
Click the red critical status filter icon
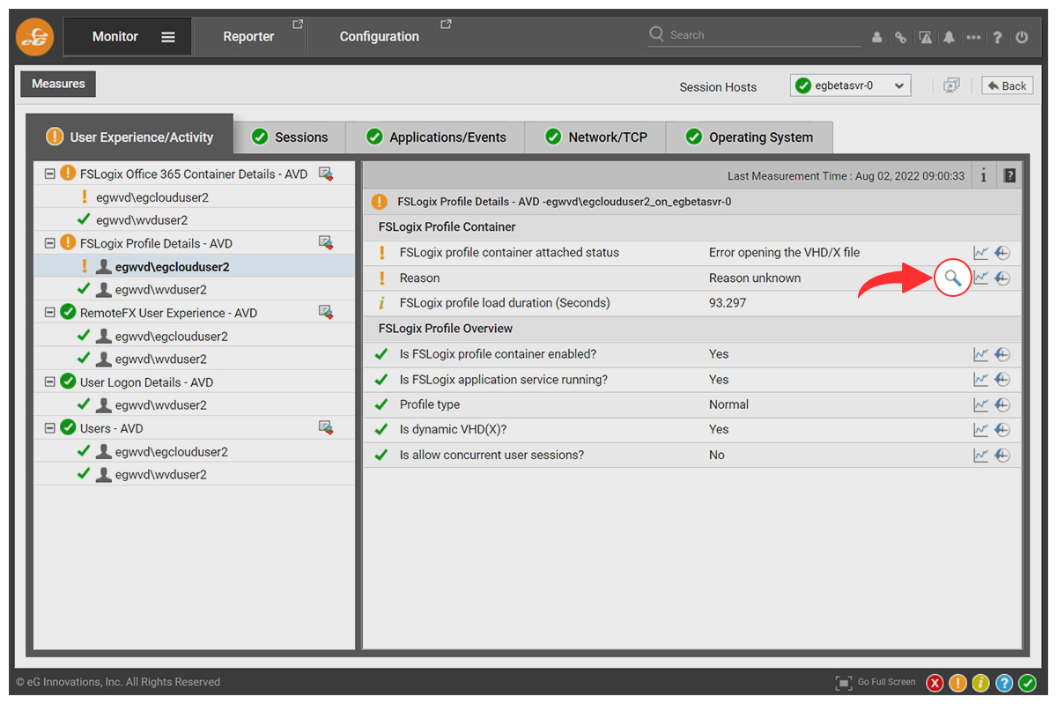point(935,683)
